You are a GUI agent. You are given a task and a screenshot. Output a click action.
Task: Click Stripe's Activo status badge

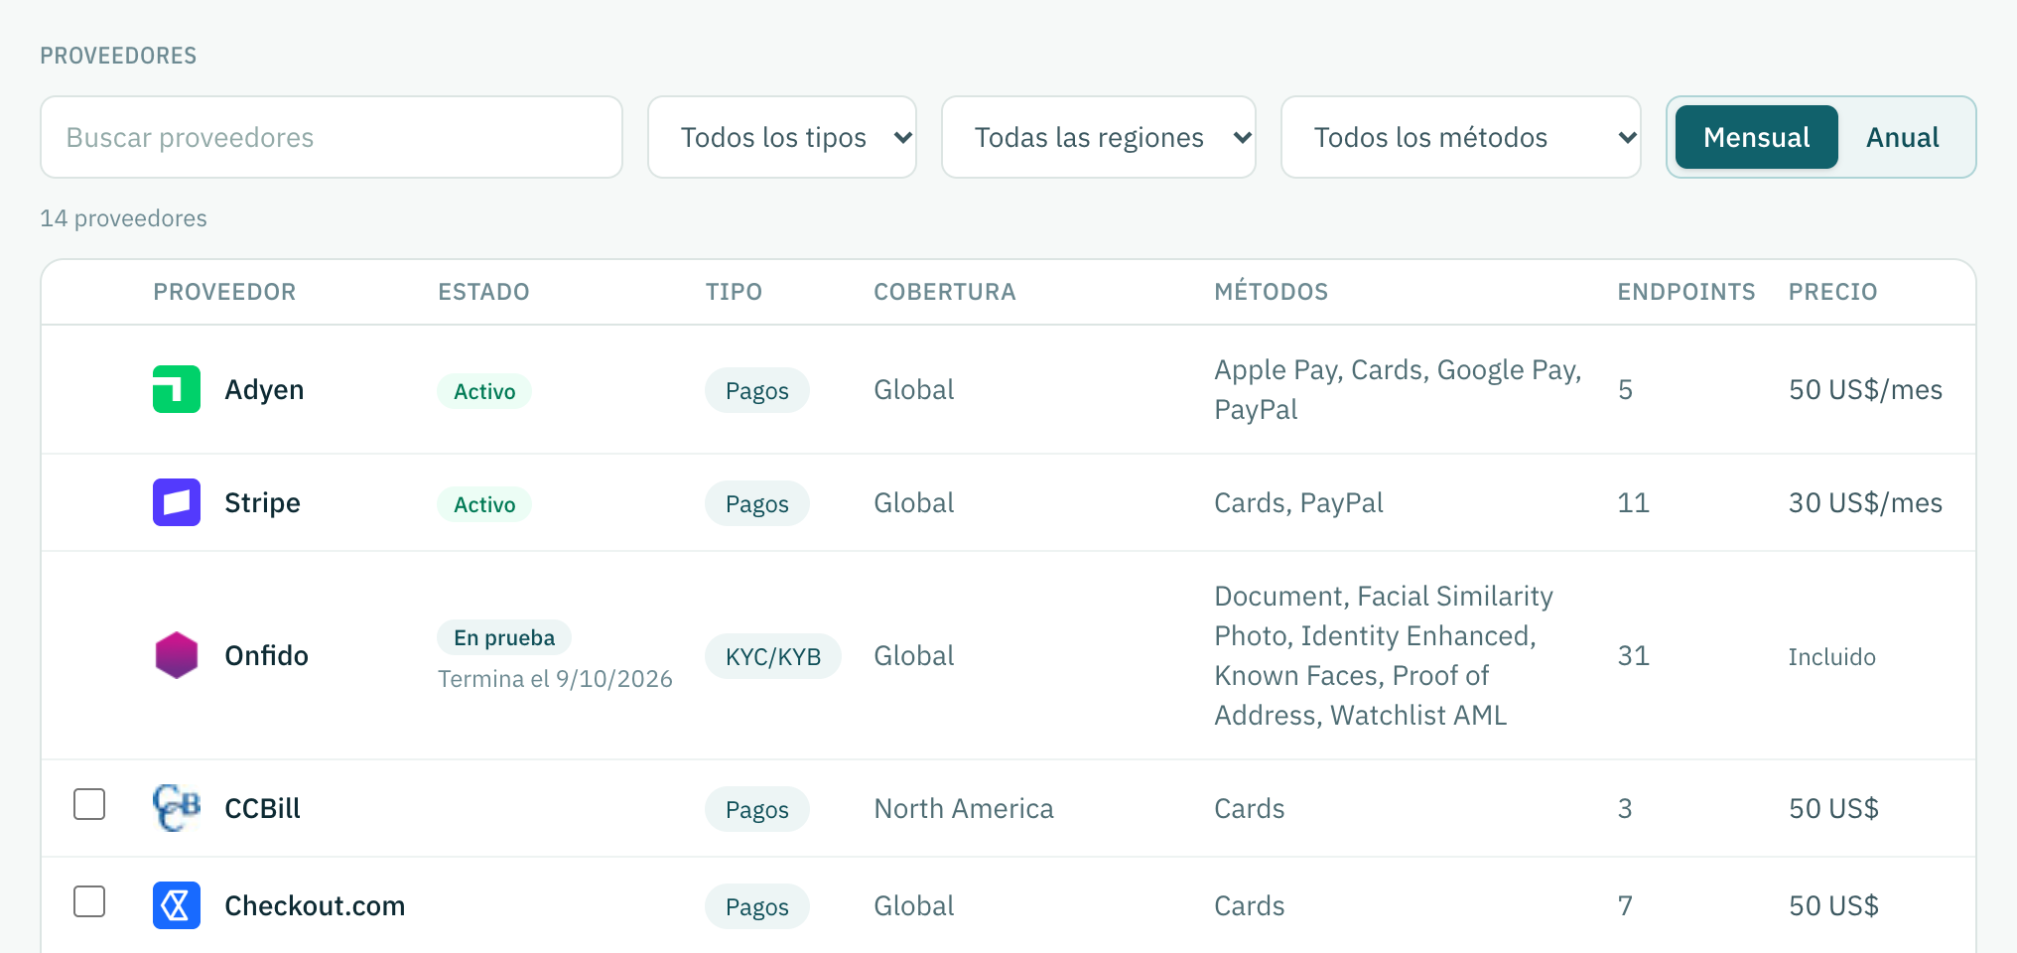coord(484,504)
